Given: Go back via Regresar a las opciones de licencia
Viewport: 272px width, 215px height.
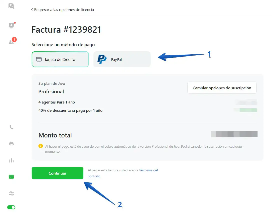Looking at the screenshot, I should [64, 10].
